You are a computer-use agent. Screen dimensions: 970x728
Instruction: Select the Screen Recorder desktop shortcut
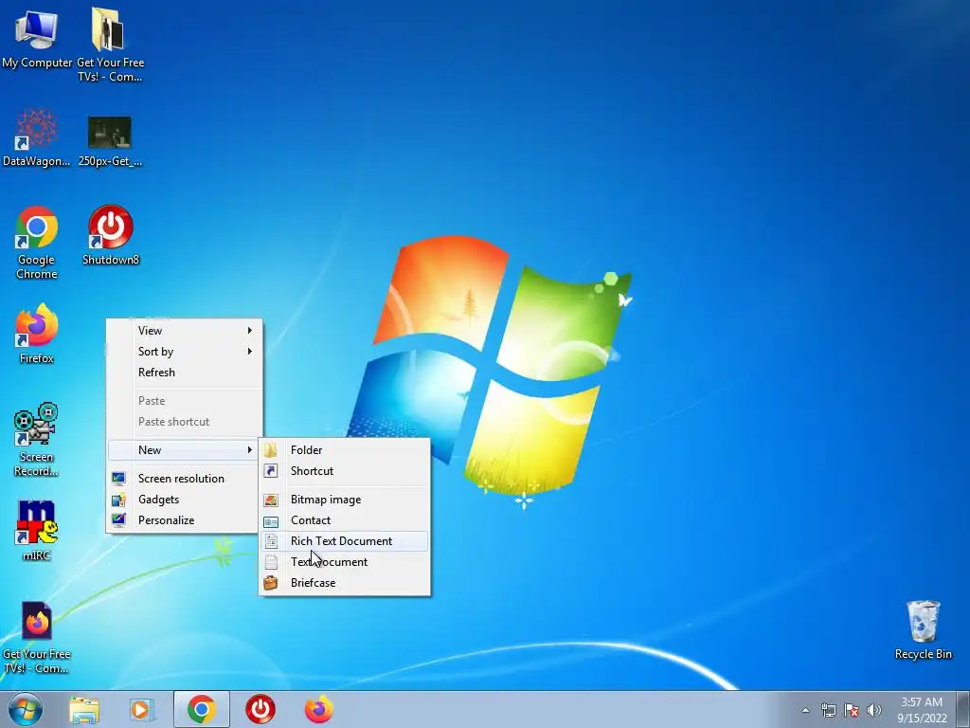[x=37, y=440]
